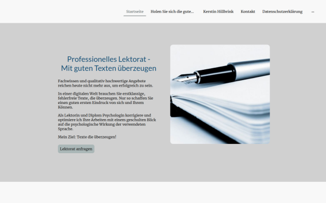Click the paragraph starting 'In einer digitalen Welt'
Image resolution: width=326 pixels, height=203 pixels.
coord(105,101)
